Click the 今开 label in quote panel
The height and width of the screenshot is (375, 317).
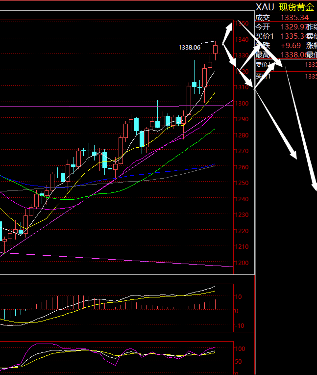(263, 27)
